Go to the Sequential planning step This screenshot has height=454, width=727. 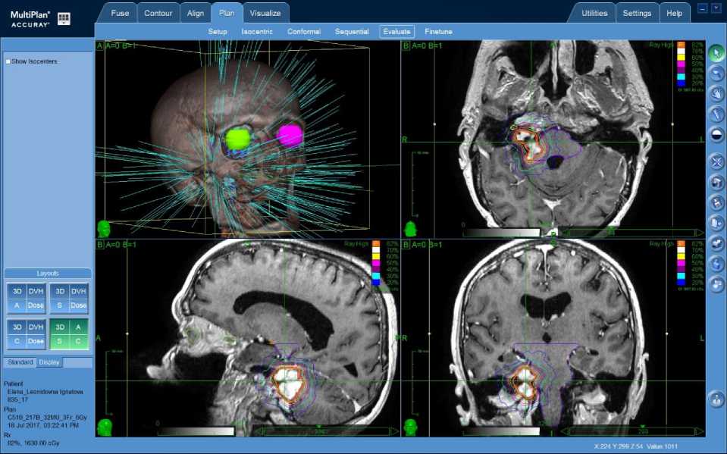[x=352, y=32]
